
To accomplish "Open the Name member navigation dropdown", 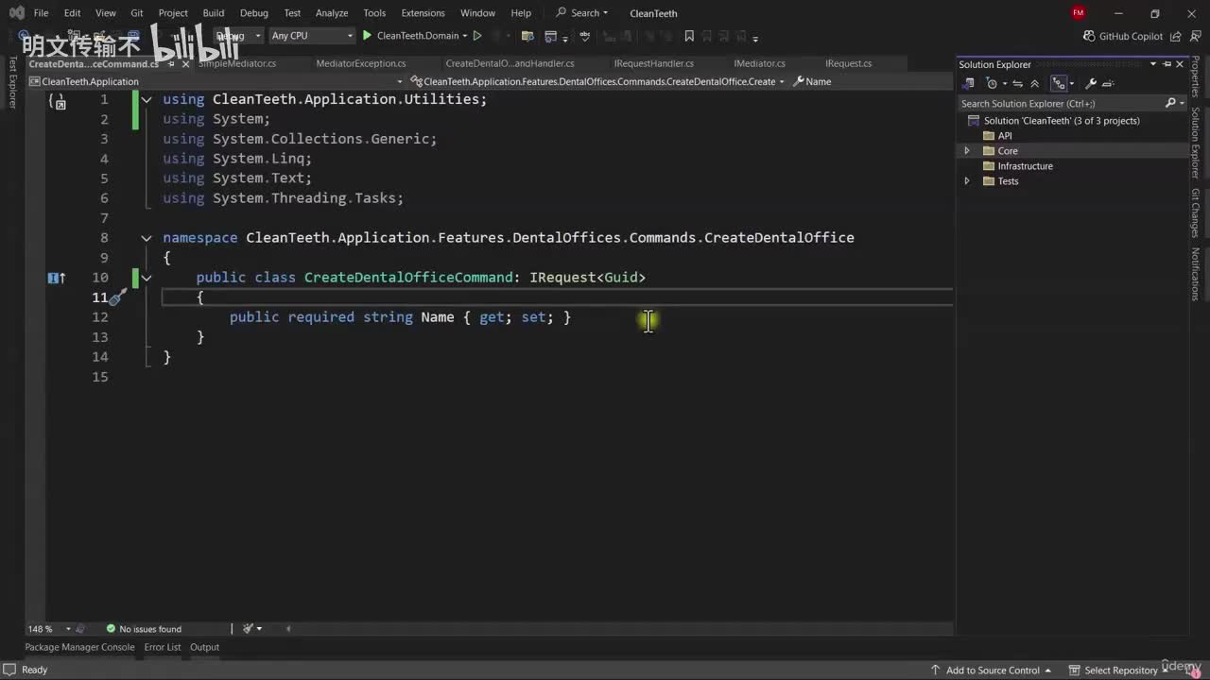I will 870,81.
